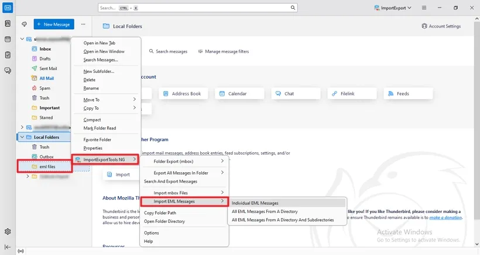Open the ImportExportTools NG submenu
480x255 pixels.
[105, 159]
